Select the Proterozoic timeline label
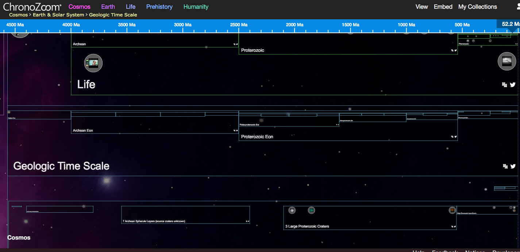The height and width of the screenshot is (252, 520). point(253,50)
